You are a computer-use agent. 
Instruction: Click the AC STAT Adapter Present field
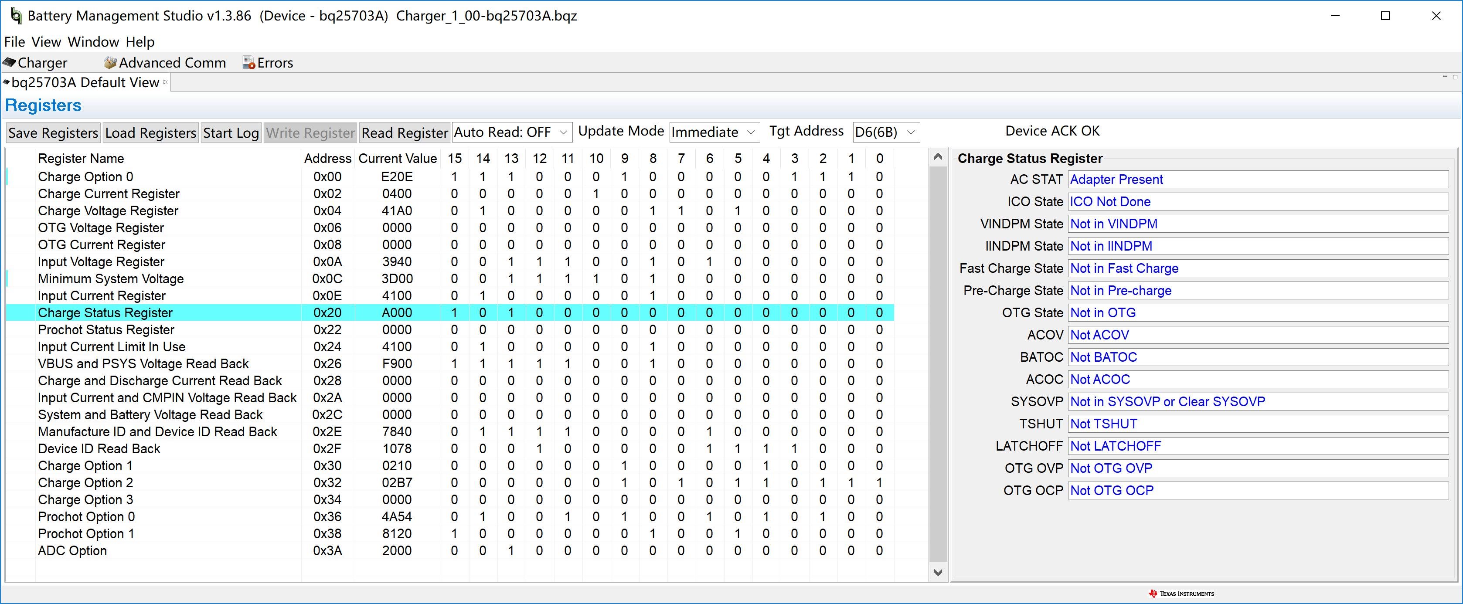pos(1257,180)
